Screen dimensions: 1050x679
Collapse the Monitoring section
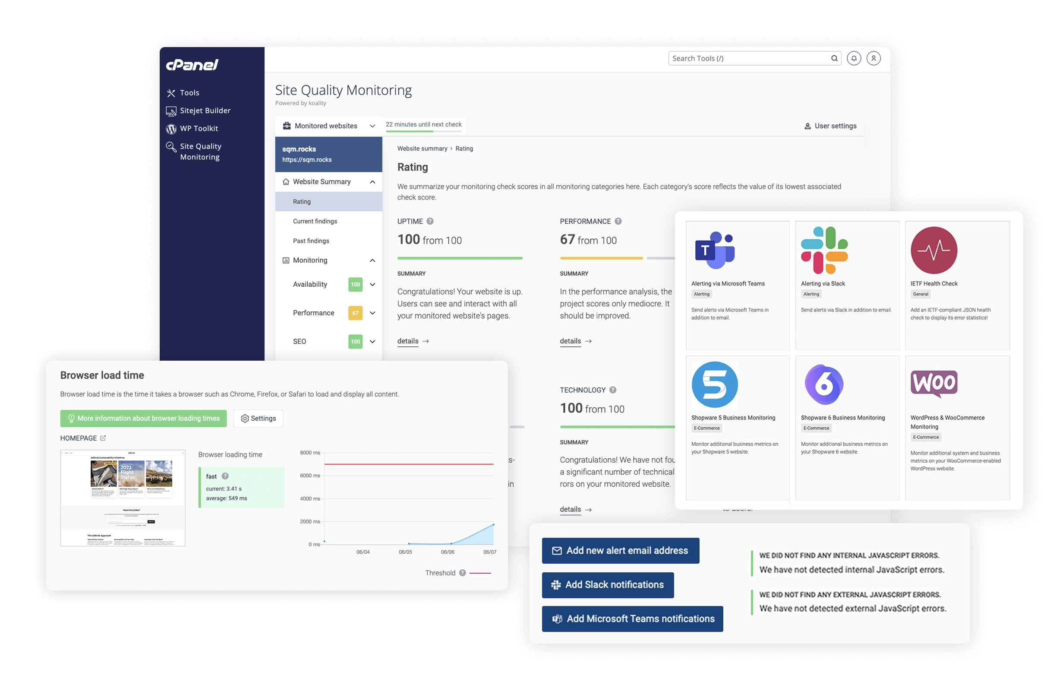tap(328, 260)
